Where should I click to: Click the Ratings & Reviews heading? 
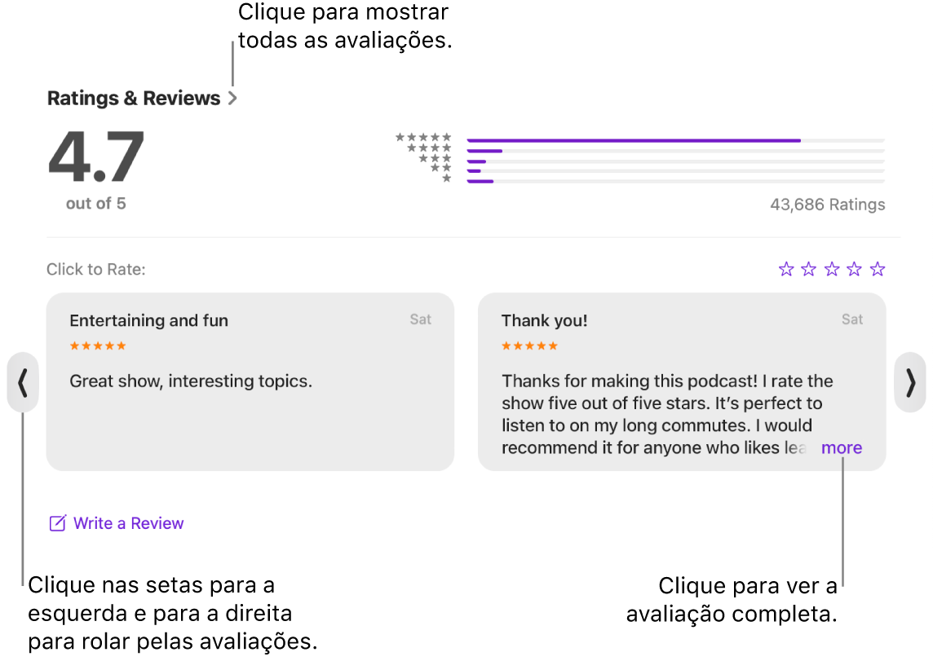tap(134, 99)
